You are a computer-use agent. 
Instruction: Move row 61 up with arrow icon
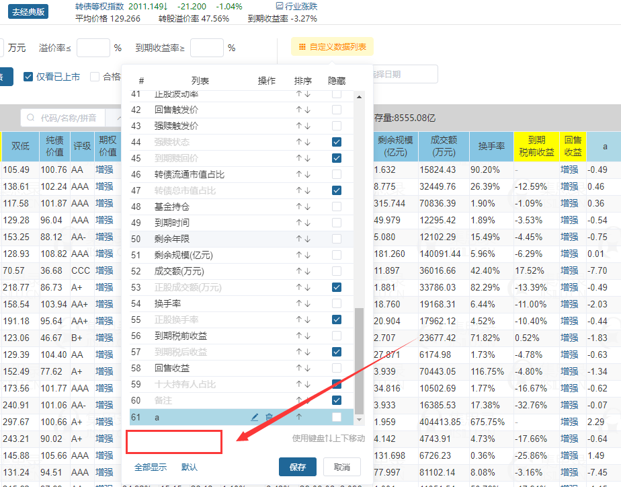point(298,417)
